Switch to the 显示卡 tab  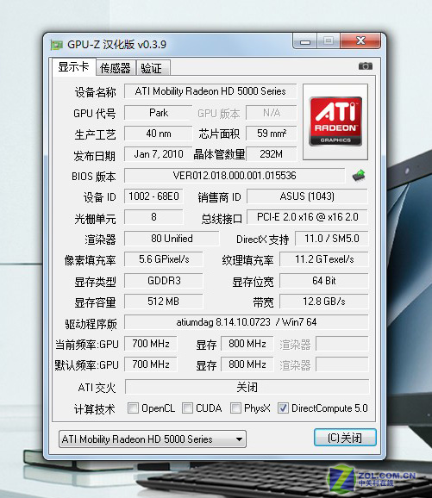tap(74, 67)
